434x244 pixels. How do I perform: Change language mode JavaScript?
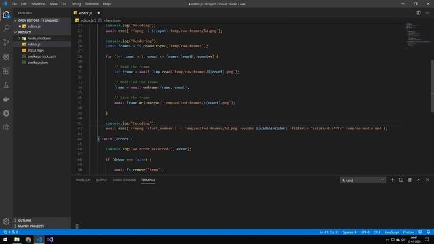[x=392, y=232]
